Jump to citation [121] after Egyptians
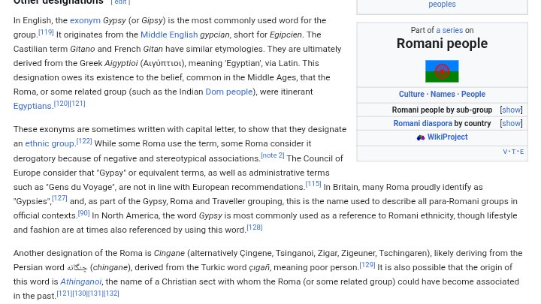Viewport: 541px width, 304px height. tap(77, 104)
